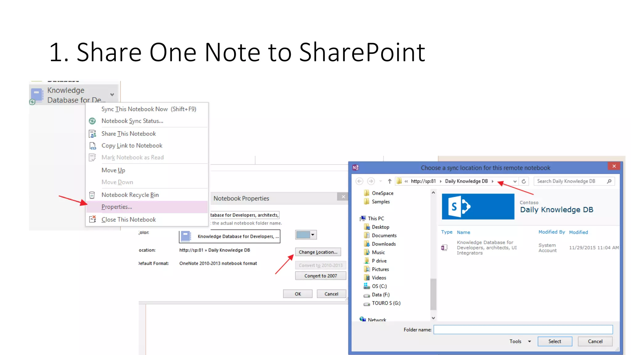This screenshot has height=355, width=631.
Task: Click the search magnifier icon
Action: point(609,181)
